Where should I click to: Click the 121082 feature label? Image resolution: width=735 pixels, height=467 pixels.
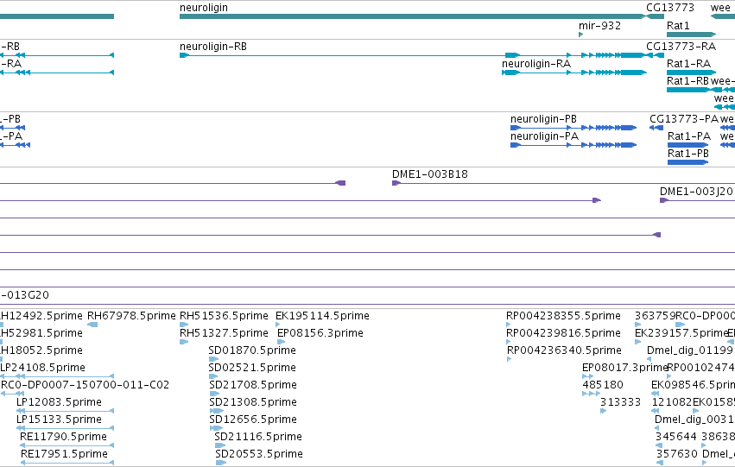[x=672, y=402]
